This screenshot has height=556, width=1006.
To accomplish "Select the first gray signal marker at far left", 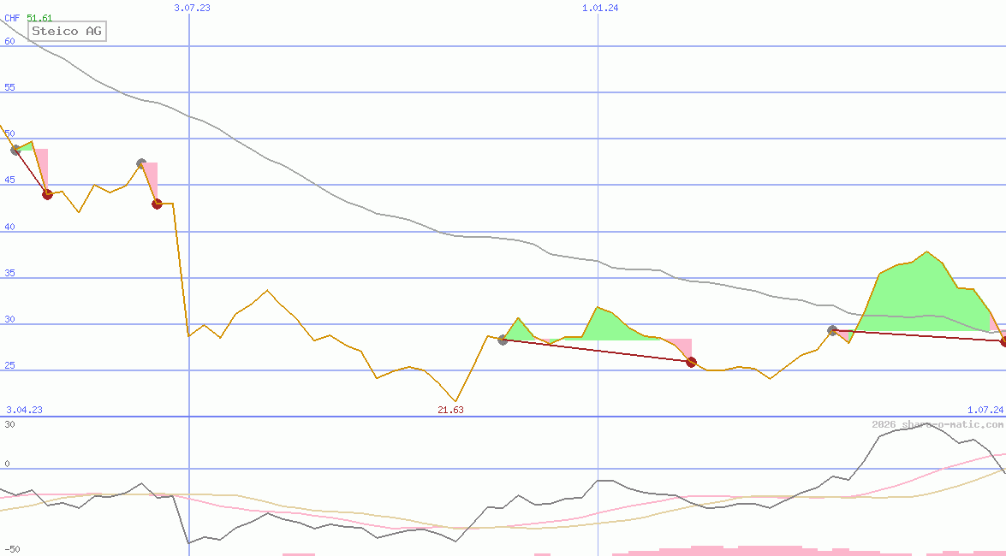I will pyautogui.click(x=15, y=150).
